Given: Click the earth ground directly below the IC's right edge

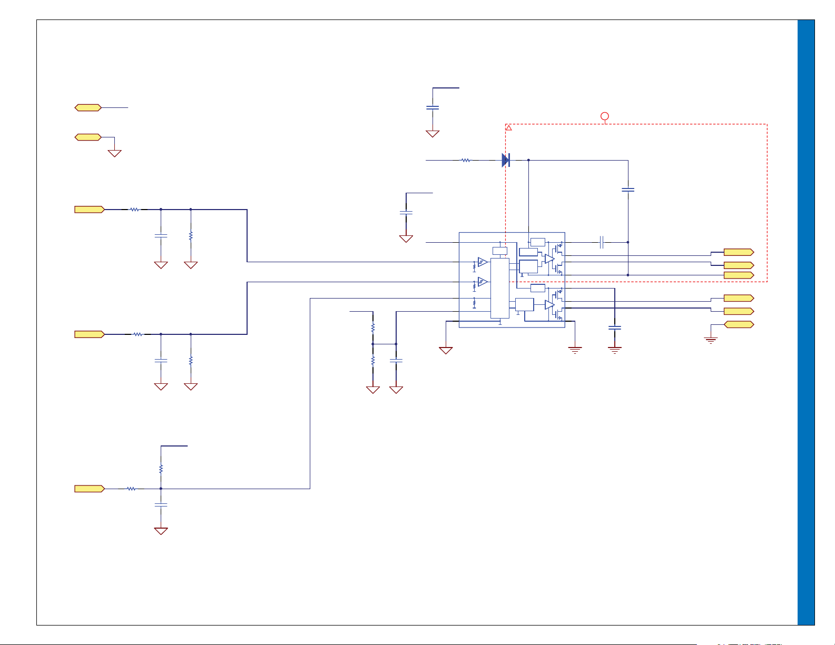Looking at the screenshot, I should point(575,350).
